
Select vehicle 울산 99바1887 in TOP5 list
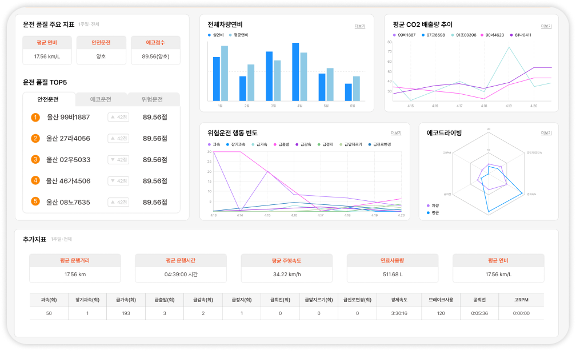69,118
